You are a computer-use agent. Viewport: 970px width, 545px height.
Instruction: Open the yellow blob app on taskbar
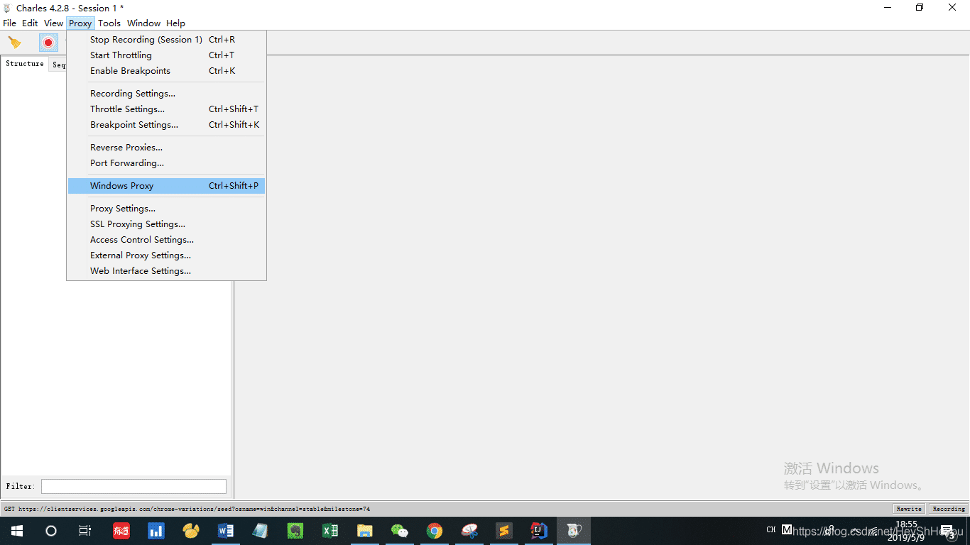191,531
